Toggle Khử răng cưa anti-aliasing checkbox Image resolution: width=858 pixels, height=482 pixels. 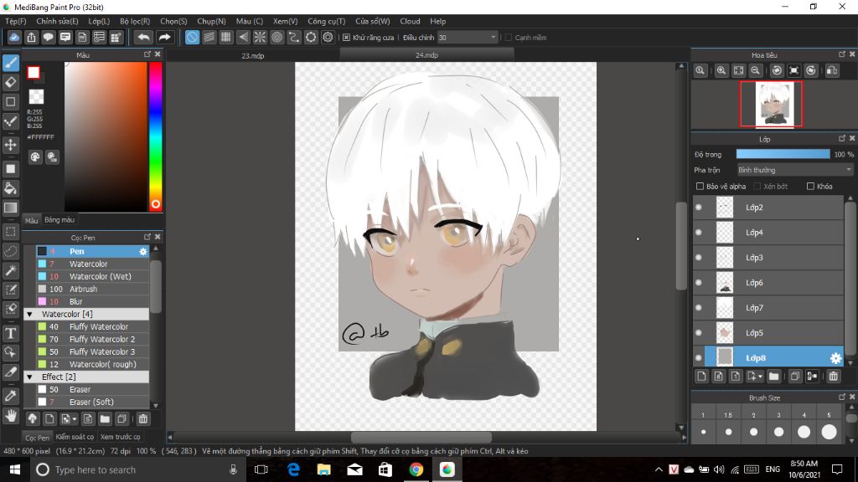[346, 38]
